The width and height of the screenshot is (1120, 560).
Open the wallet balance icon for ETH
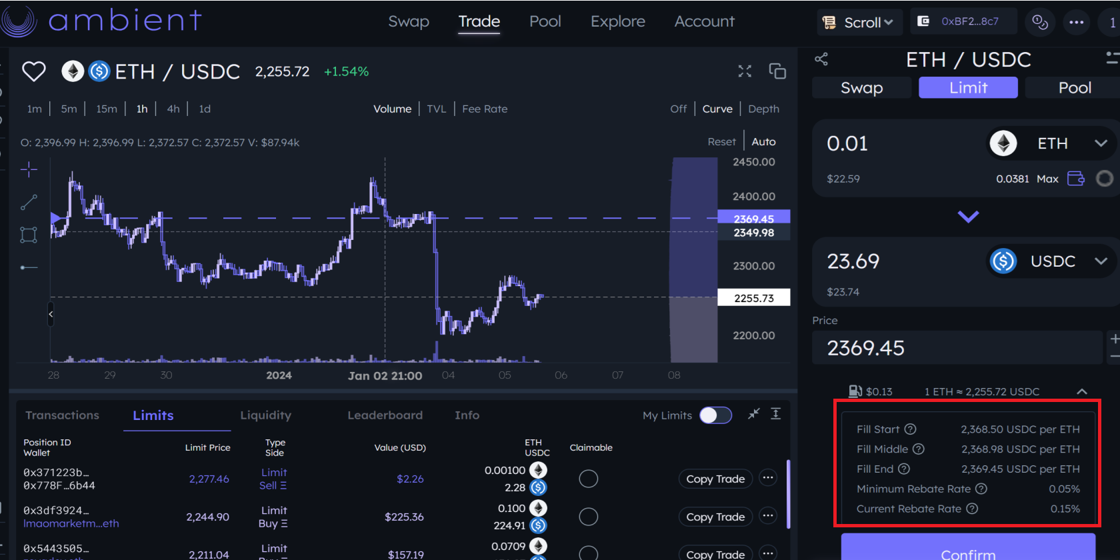click(1076, 179)
